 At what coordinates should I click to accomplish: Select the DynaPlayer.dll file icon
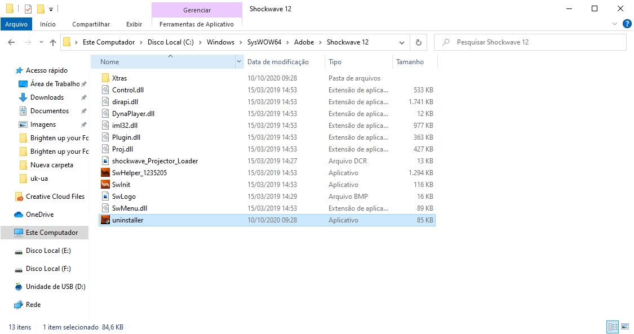(105, 113)
